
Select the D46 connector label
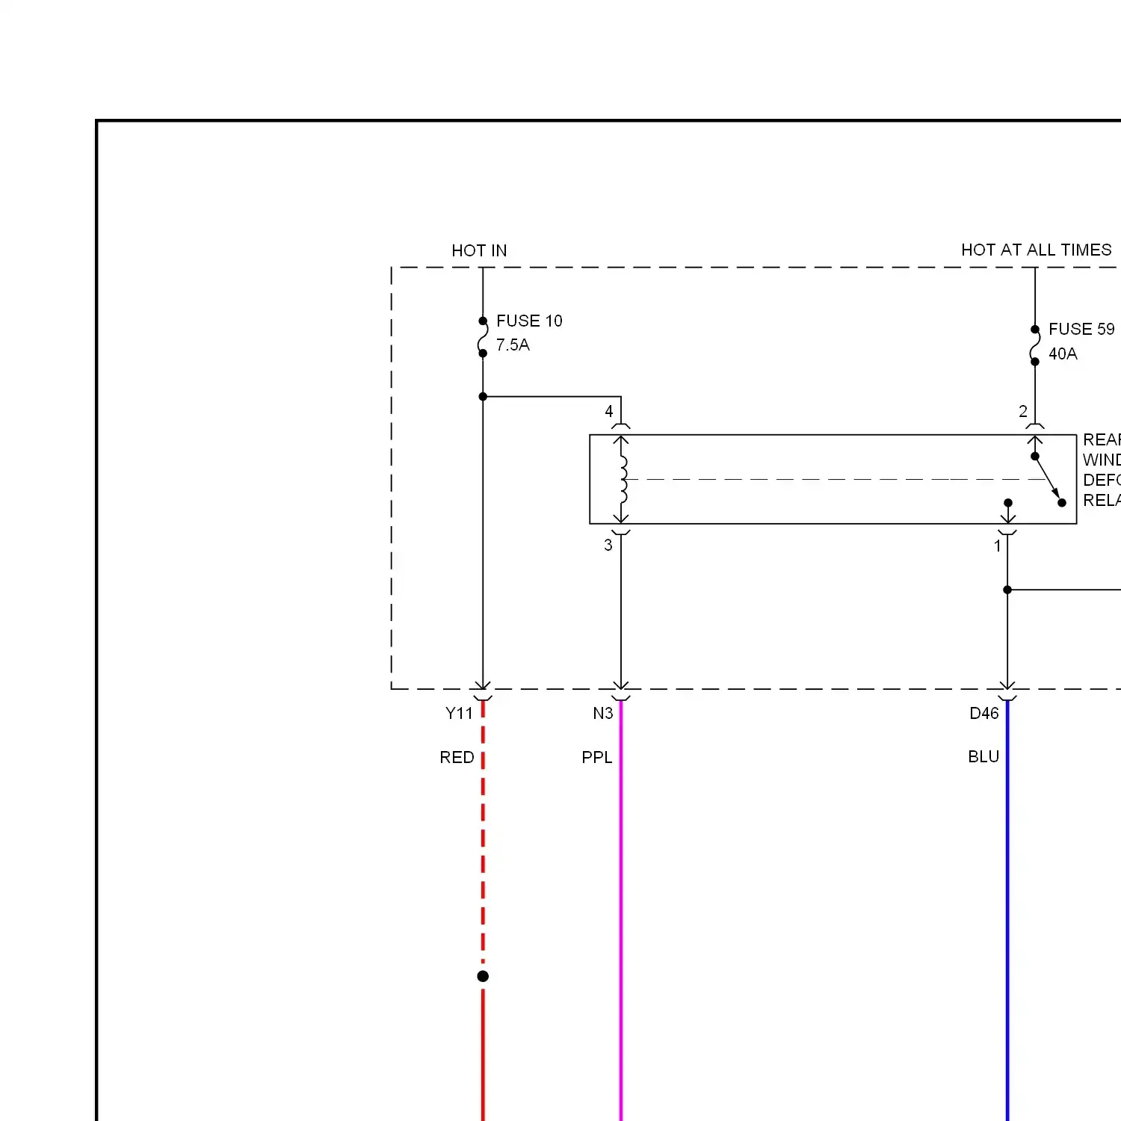click(x=983, y=713)
